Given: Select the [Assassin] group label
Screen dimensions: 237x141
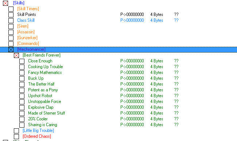Looking at the screenshot, I should tap(26, 32).
